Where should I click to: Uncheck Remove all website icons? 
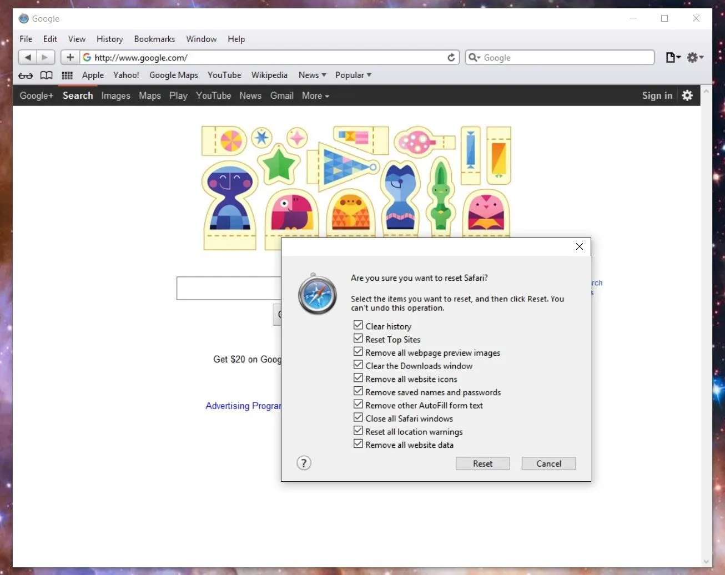[x=358, y=378]
